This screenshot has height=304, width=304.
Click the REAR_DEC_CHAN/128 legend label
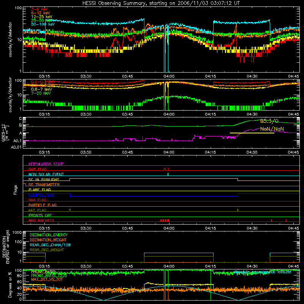coord(50,245)
